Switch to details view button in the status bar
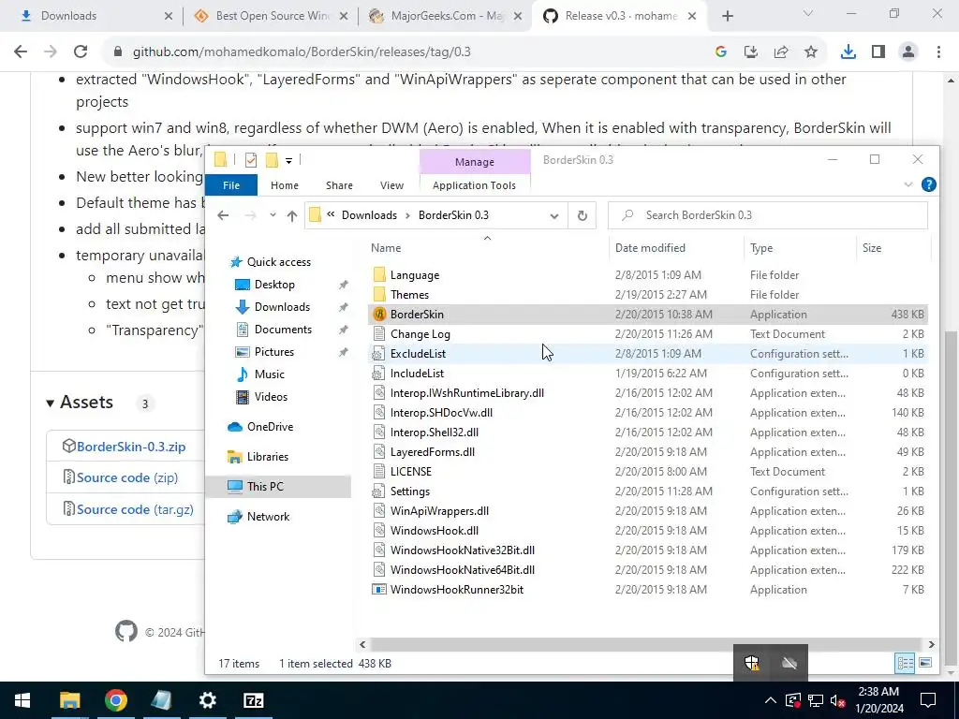This screenshot has width=959, height=719. (906, 663)
